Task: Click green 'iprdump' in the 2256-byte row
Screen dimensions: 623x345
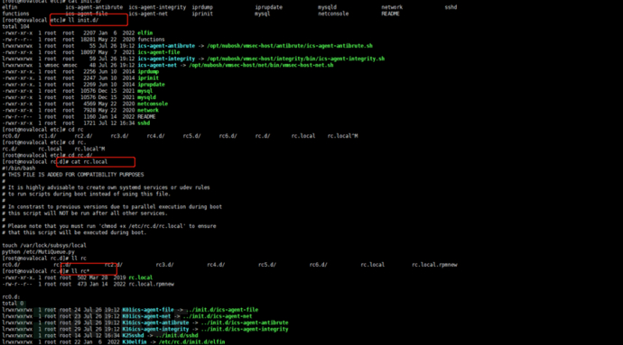Action: (148, 71)
